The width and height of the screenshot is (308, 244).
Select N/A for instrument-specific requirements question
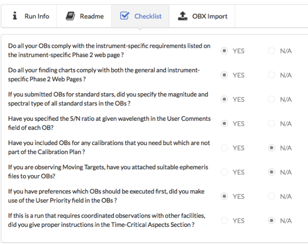271,51
